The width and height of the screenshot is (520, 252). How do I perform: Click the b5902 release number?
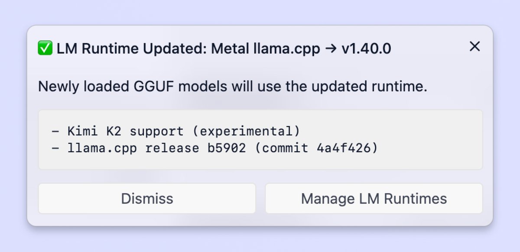(x=234, y=148)
